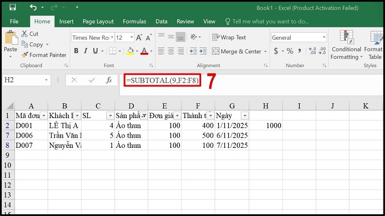Click the Decrease Indent icon
The height and width of the screenshot is (216, 385).
[x=193, y=51]
